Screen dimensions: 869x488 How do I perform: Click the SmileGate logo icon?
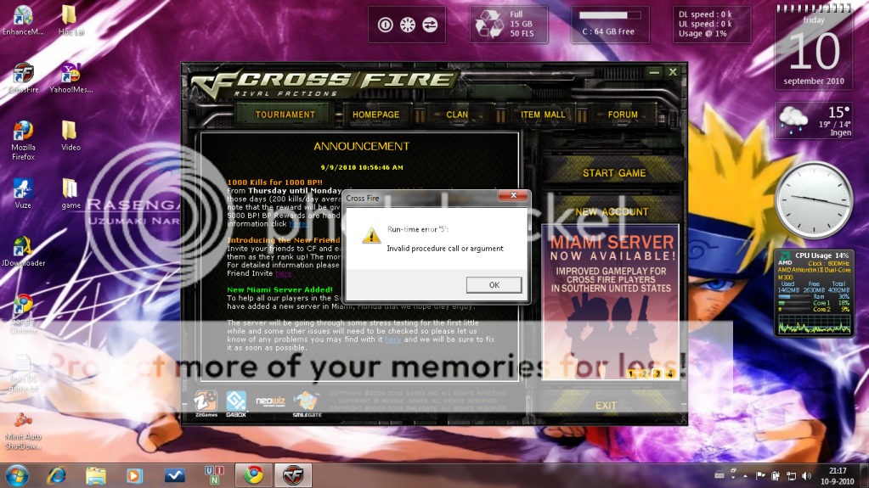pos(306,401)
